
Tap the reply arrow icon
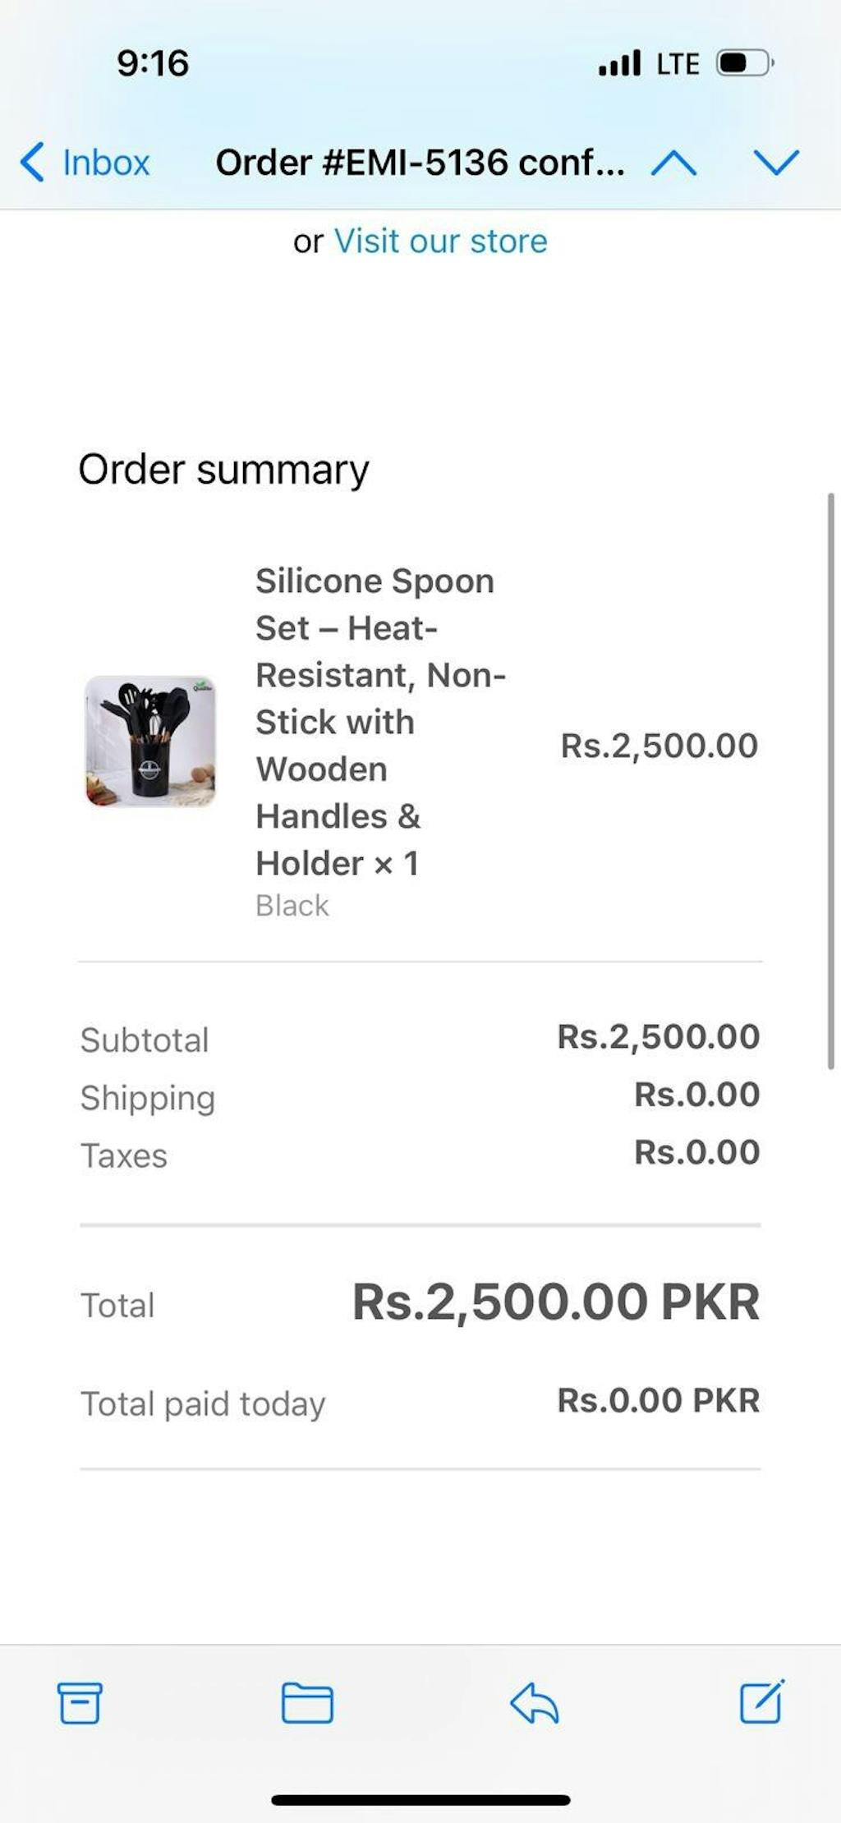tap(535, 1702)
